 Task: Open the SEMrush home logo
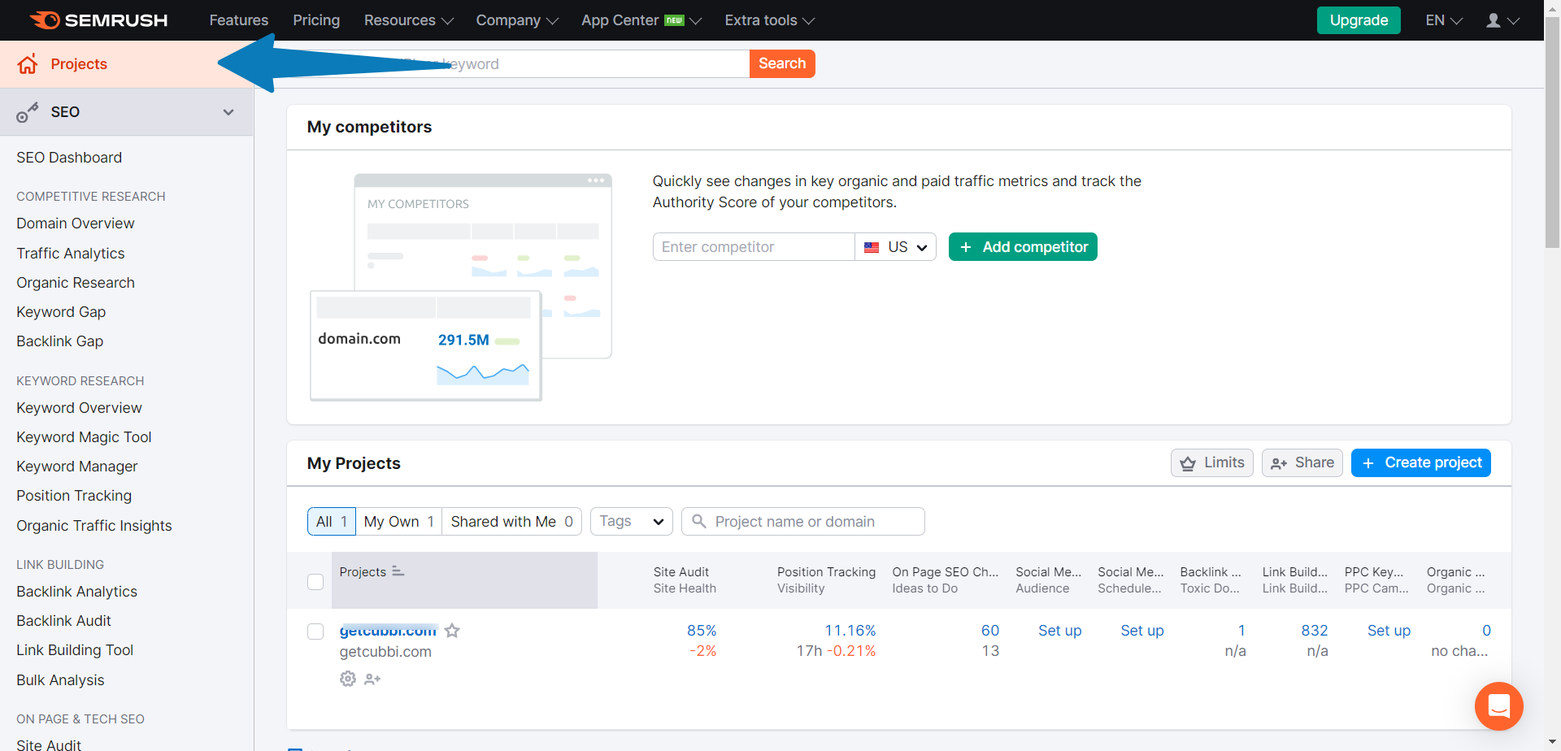point(98,20)
